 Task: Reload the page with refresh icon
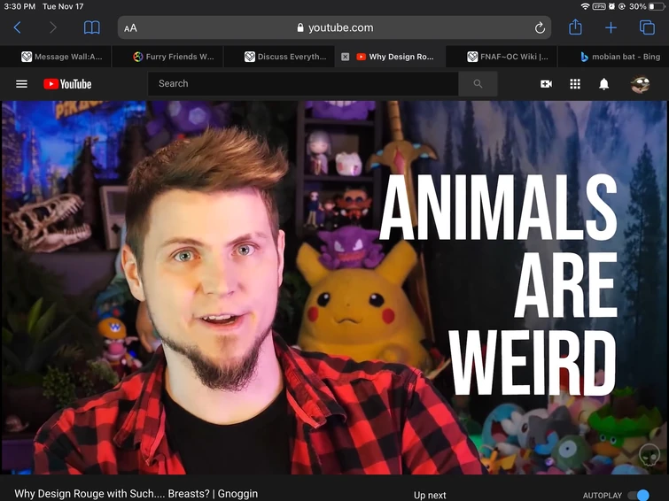click(x=540, y=27)
